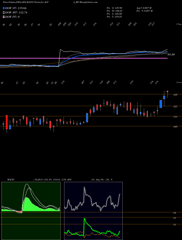Screen dimensions: 182x240
Task: Click the 'Avg V: 0.007 M' value
Action: click(144, 8)
